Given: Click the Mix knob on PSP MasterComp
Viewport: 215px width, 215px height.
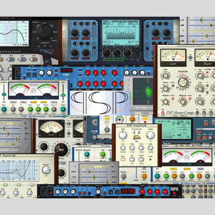Looking at the screenshot, I should [200, 102].
